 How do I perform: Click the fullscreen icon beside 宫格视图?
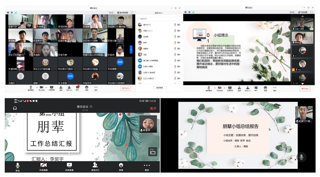tap(132, 13)
